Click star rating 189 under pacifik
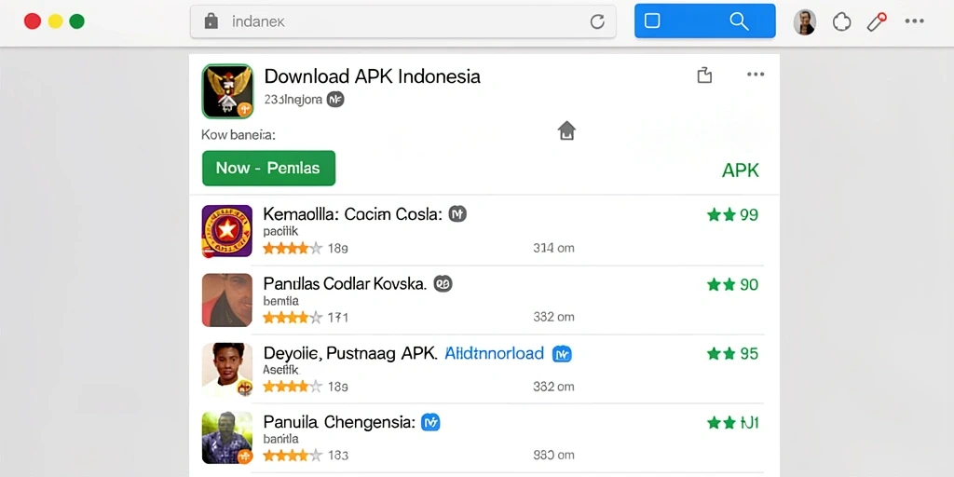 click(x=306, y=248)
